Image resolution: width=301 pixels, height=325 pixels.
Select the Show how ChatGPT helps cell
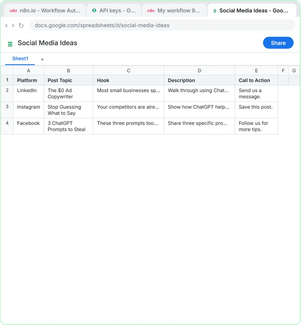tap(199, 110)
